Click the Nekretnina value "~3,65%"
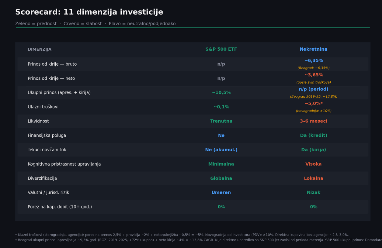The image size is (382, 248). pyautogui.click(x=314, y=75)
